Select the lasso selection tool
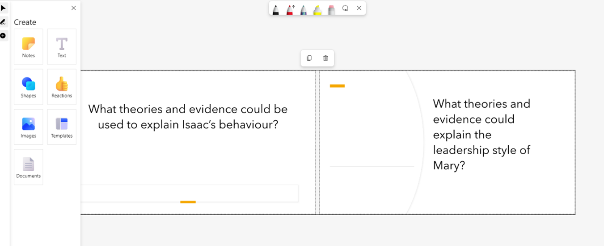The width and height of the screenshot is (604, 246). [345, 8]
